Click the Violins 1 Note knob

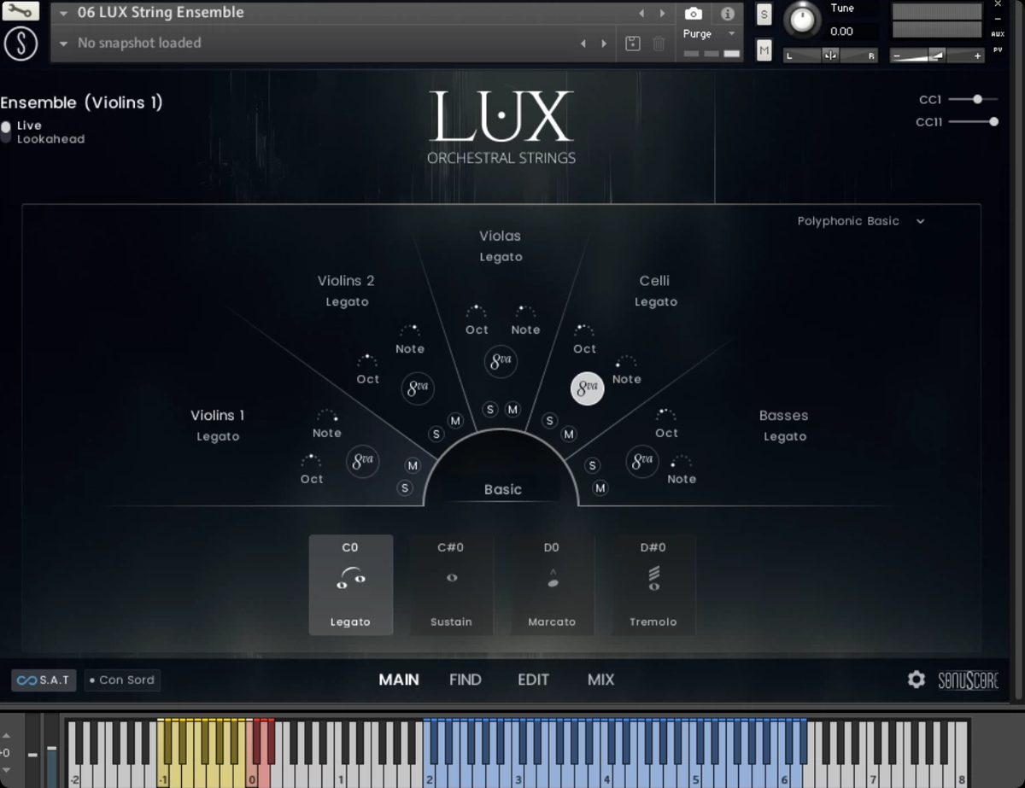pos(327,417)
